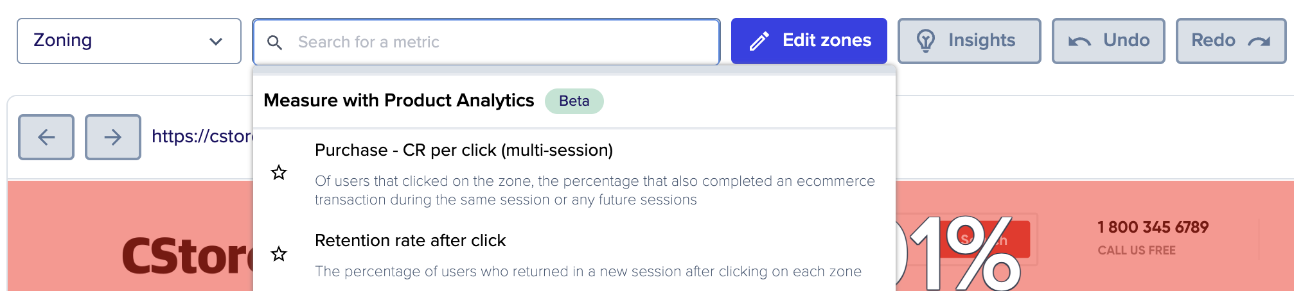Click the Beta badge
Image resolution: width=1294 pixels, height=291 pixels.
[x=574, y=101]
